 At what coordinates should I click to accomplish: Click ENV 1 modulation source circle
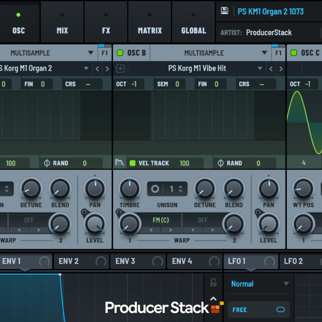pyautogui.click(x=44, y=261)
